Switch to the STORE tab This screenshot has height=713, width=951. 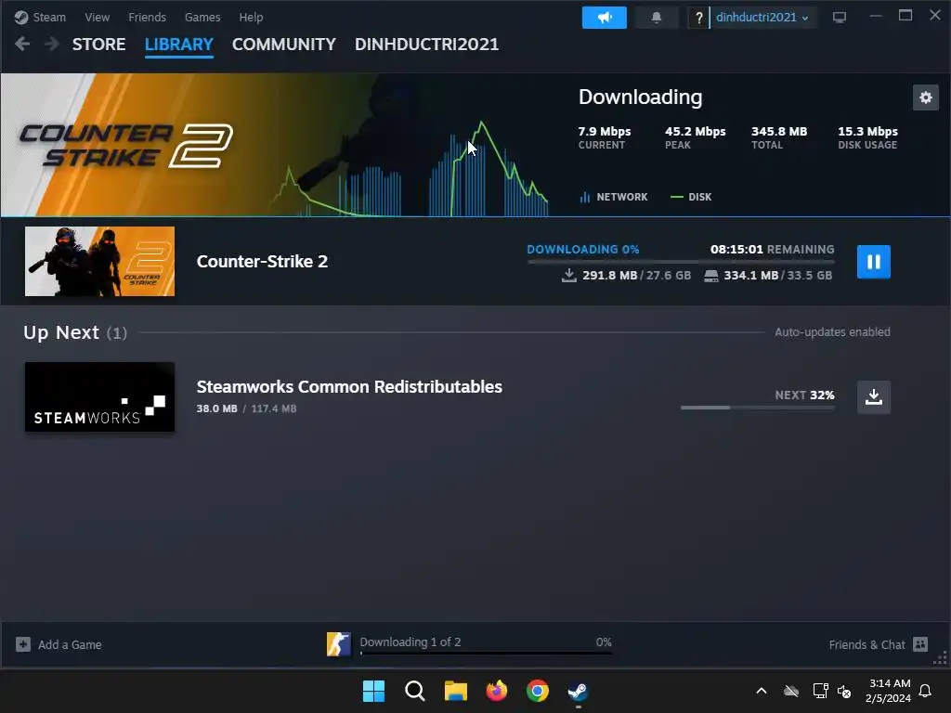coord(98,45)
